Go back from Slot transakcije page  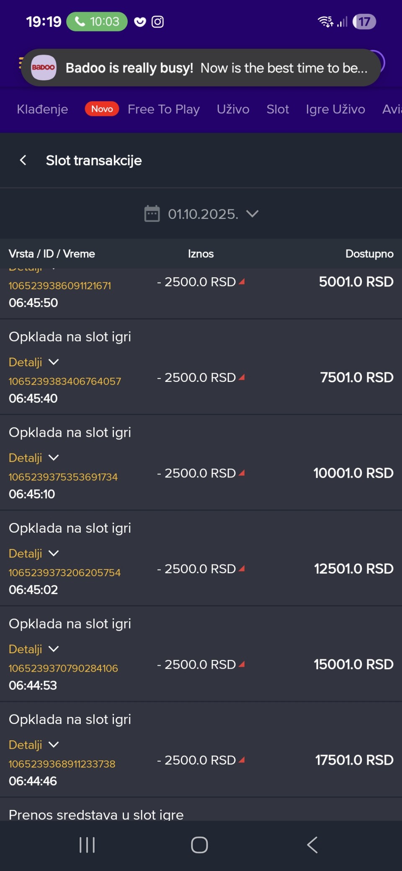click(x=23, y=160)
